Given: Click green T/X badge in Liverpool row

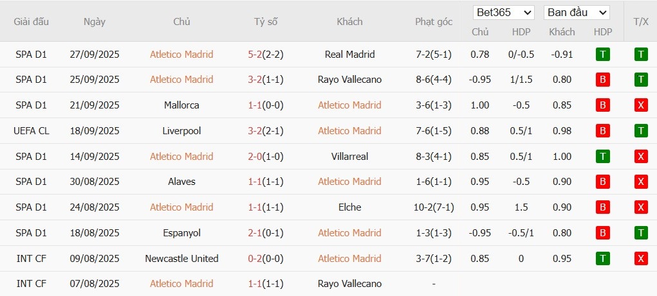Looking at the screenshot, I should tap(641, 131).
